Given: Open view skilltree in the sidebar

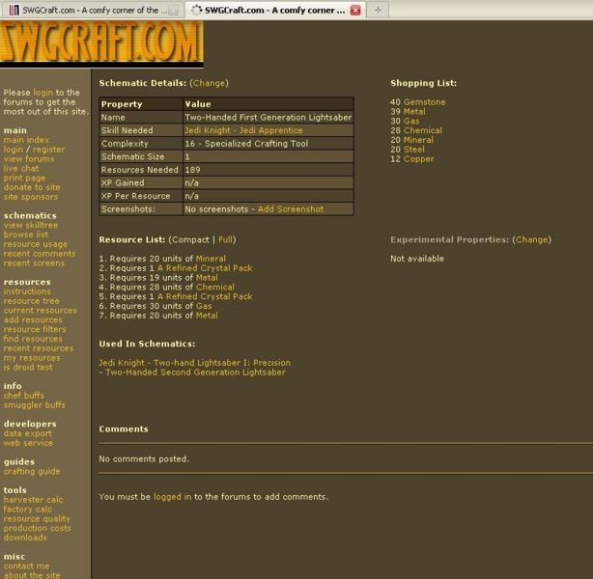Looking at the screenshot, I should [x=33, y=225].
